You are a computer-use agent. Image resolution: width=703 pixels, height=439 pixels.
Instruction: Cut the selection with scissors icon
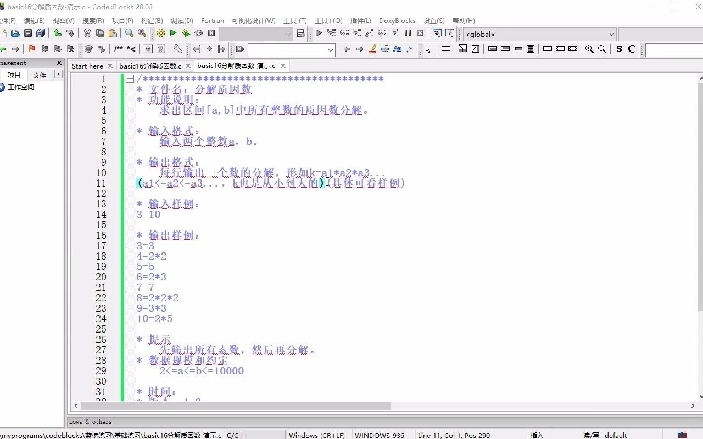pos(87,33)
